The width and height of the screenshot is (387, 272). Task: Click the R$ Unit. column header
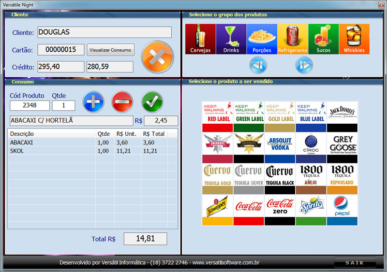tap(128, 134)
